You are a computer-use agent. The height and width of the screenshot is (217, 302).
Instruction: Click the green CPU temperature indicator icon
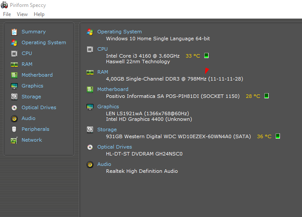206,55
